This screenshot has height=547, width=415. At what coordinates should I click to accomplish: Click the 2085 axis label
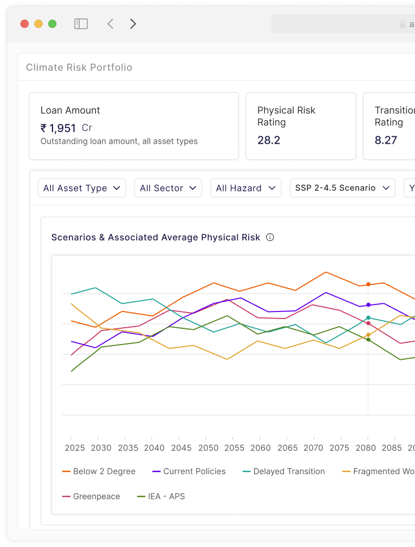(x=392, y=448)
